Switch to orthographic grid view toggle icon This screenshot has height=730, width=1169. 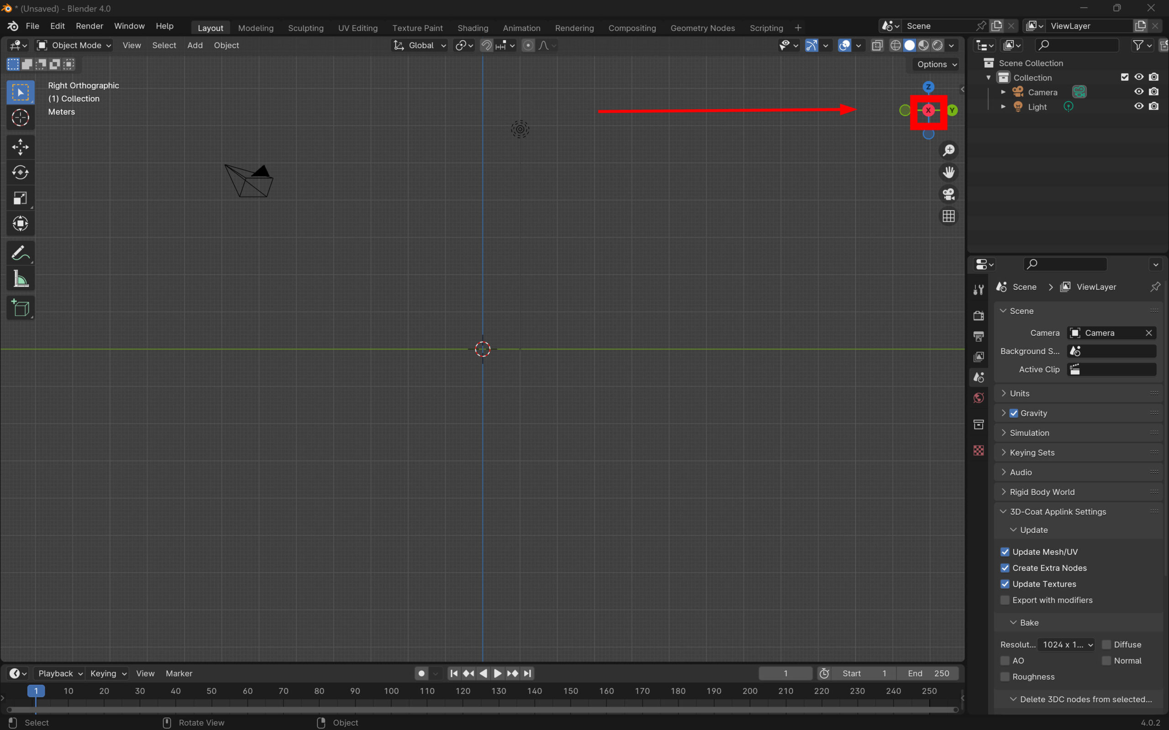click(x=948, y=216)
